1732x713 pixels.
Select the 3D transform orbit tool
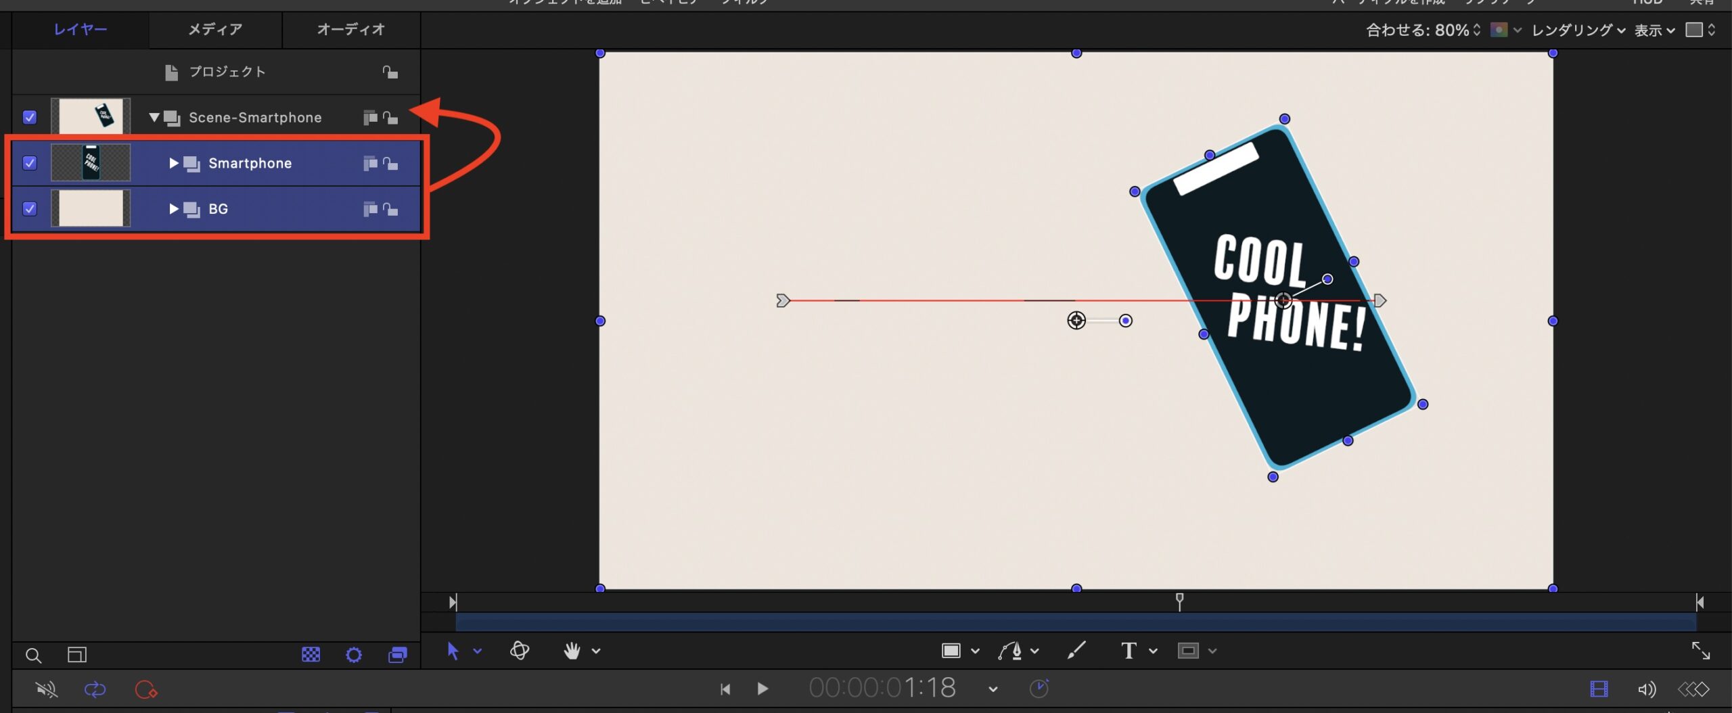[519, 651]
